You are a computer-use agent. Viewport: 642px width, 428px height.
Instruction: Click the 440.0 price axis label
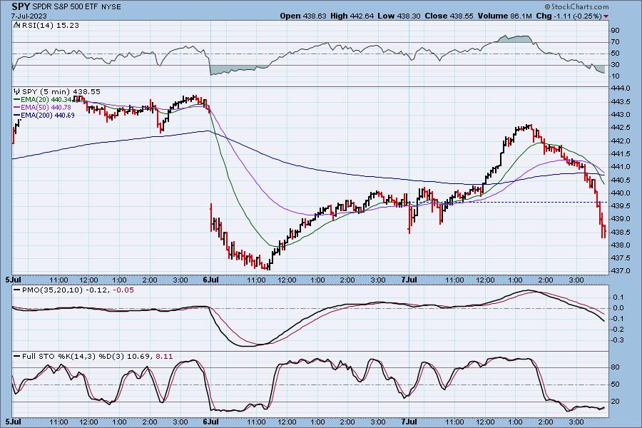[621, 193]
